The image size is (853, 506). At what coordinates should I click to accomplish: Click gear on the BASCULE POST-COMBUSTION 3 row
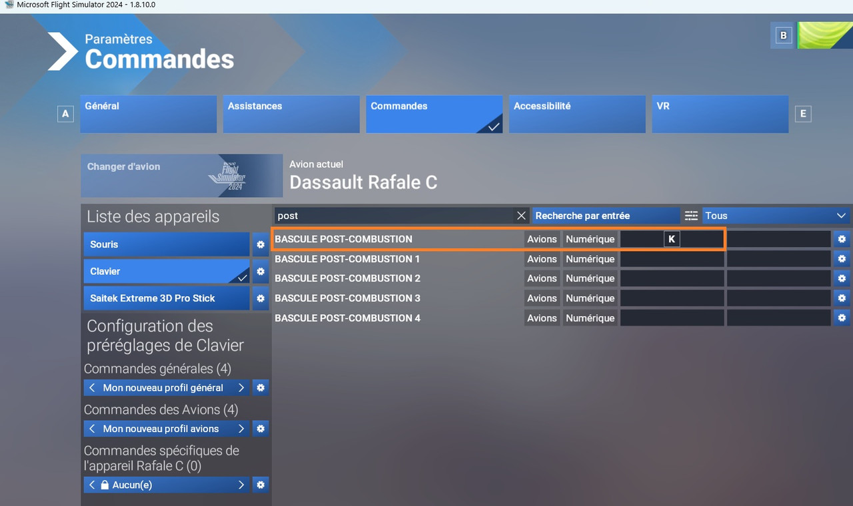tap(842, 298)
